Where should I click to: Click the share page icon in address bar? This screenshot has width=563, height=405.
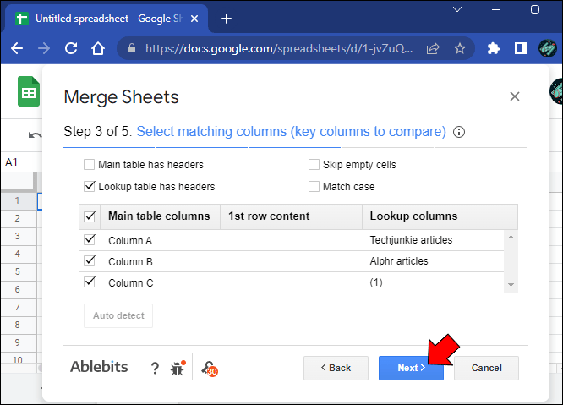coord(433,48)
